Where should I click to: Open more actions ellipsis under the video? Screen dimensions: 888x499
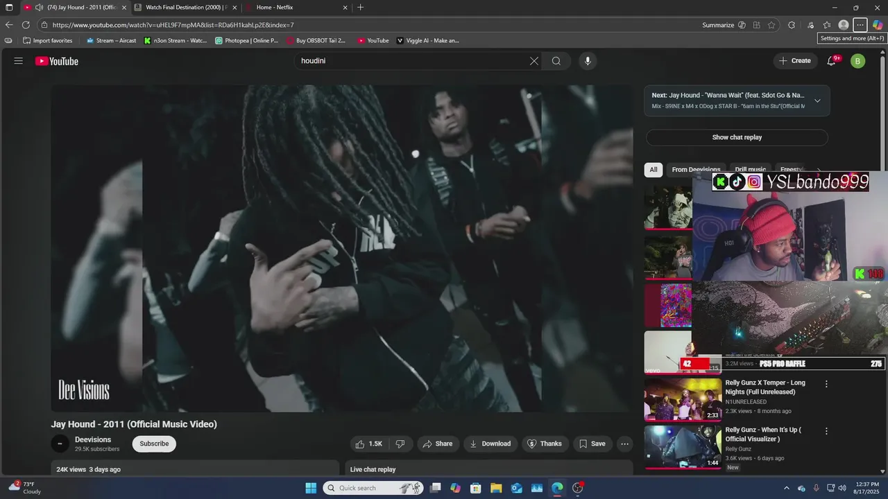[624, 444]
